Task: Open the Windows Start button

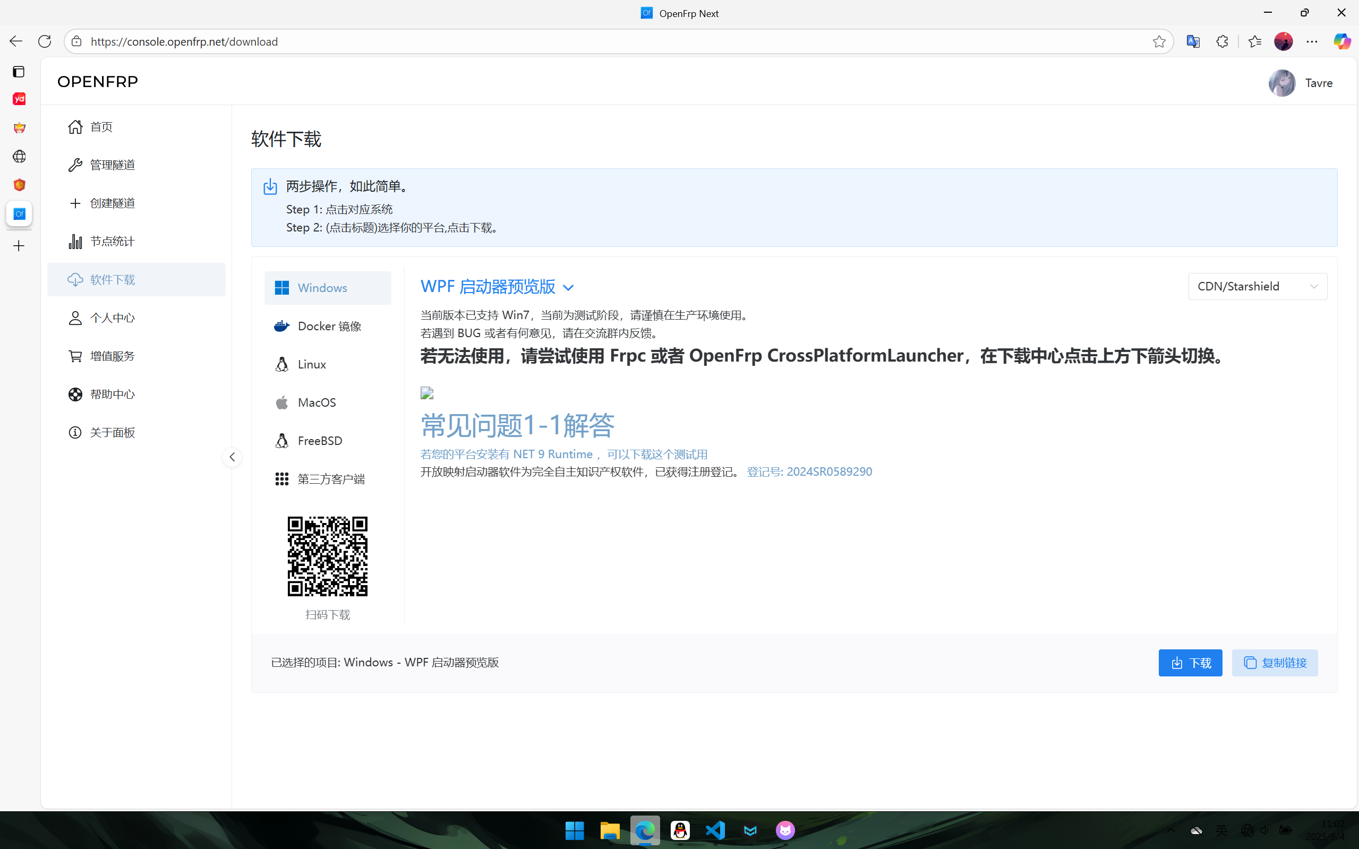Action: tap(575, 830)
